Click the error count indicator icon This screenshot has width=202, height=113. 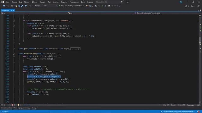pyautogui.click(x=13, y=105)
